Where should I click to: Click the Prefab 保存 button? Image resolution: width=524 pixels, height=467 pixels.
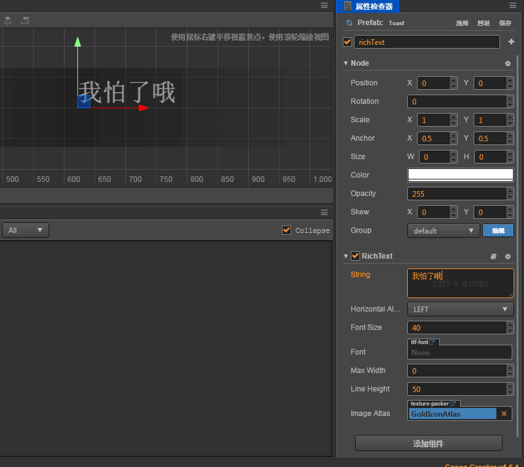coord(505,23)
